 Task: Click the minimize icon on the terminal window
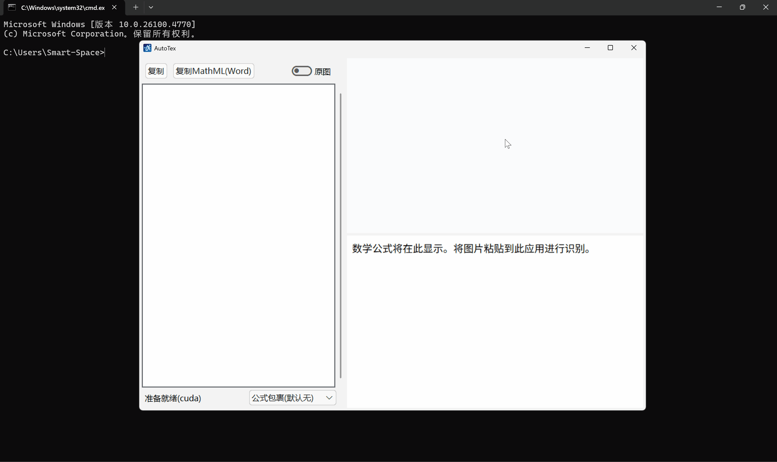coord(720,7)
